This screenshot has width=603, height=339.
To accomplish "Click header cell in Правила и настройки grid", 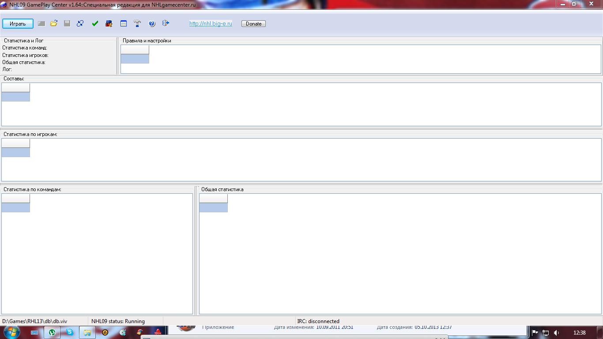I will [x=135, y=49].
